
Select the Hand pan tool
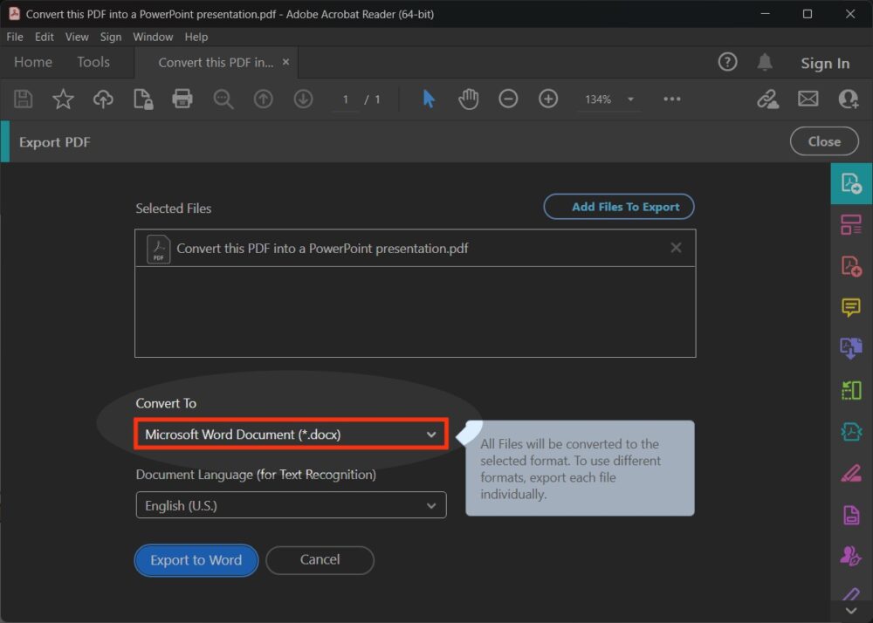click(469, 99)
